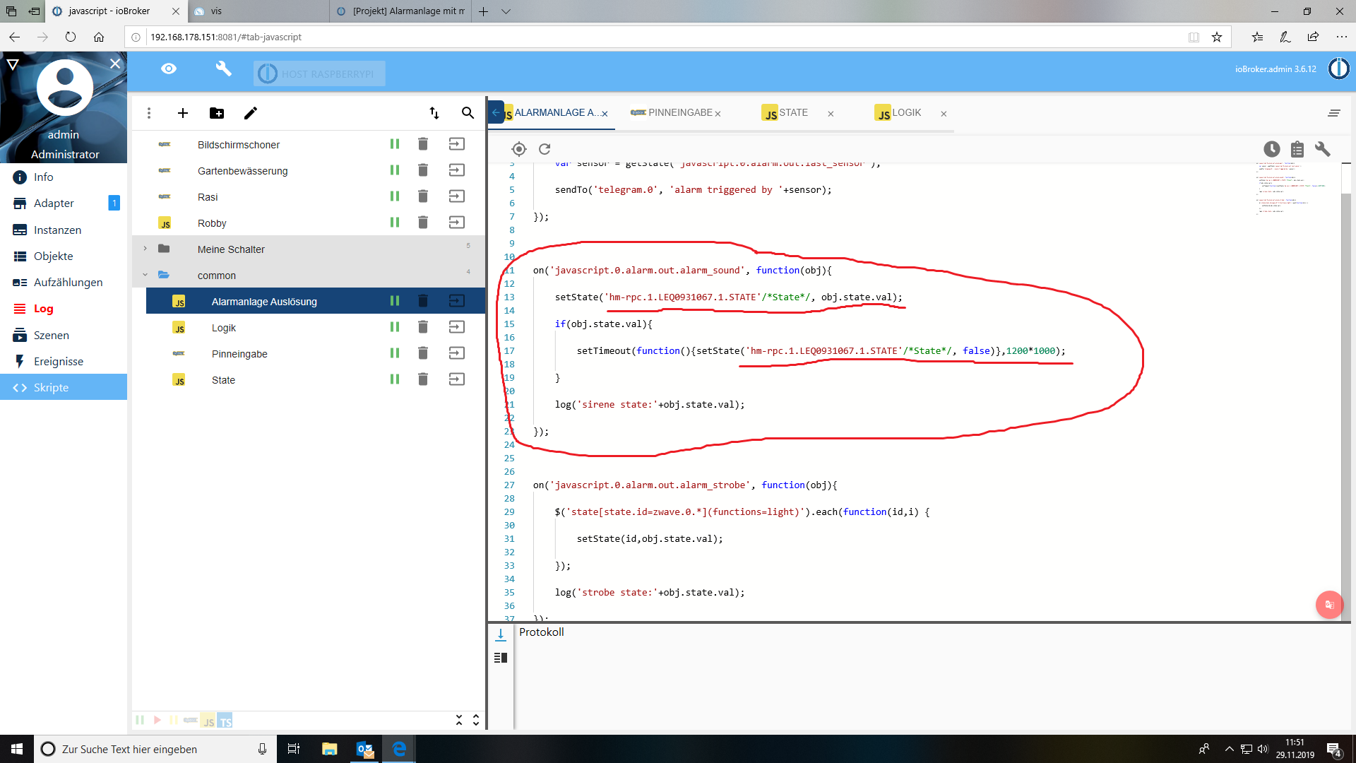Pause the Bildschirmschoner script
This screenshot has width=1356, height=763.
(x=395, y=144)
